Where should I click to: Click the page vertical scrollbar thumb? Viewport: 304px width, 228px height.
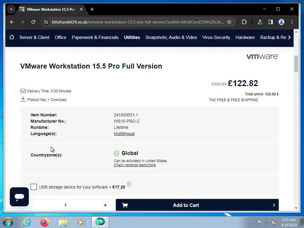pyautogui.click(x=296, y=64)
